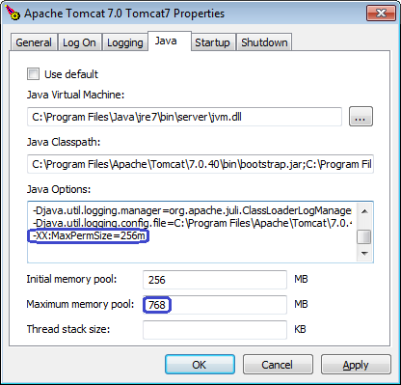
Task: Click scroll down arrow in Java Options
Action: click(x=364, y=254)
